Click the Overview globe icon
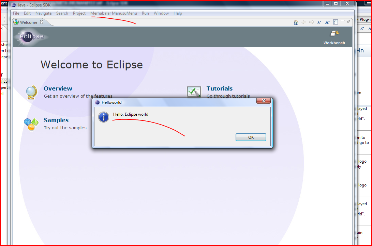Screen dimensions: 372x246 coord(32,92)
